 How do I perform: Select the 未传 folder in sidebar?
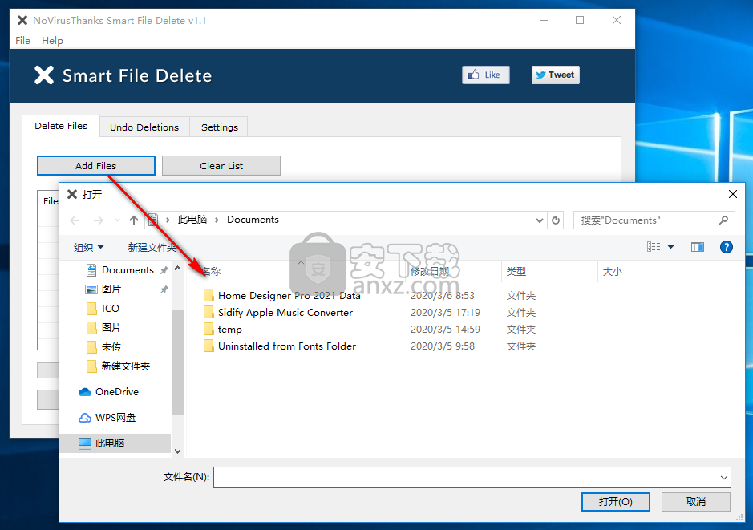coord(111,347)
